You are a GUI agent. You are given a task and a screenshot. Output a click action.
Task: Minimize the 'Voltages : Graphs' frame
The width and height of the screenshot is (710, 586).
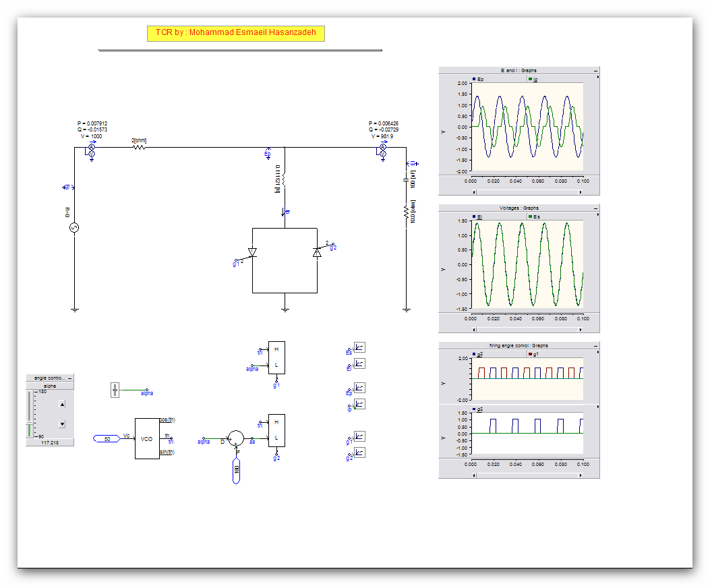click(595, 208)
